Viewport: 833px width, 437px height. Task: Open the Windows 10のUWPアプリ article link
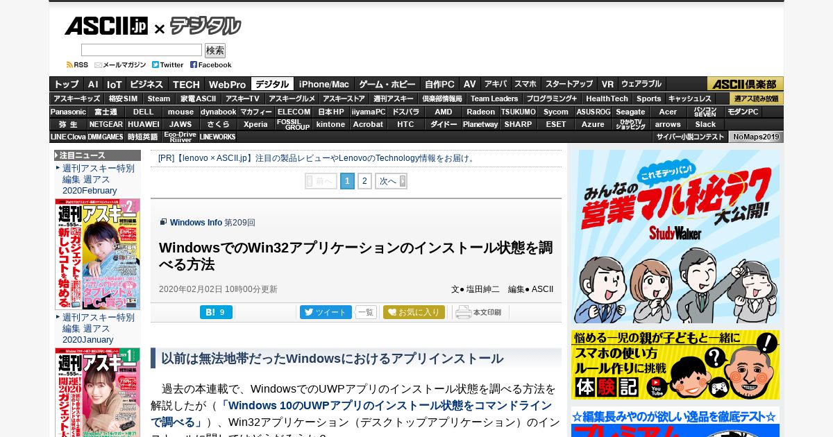[351, 413]
